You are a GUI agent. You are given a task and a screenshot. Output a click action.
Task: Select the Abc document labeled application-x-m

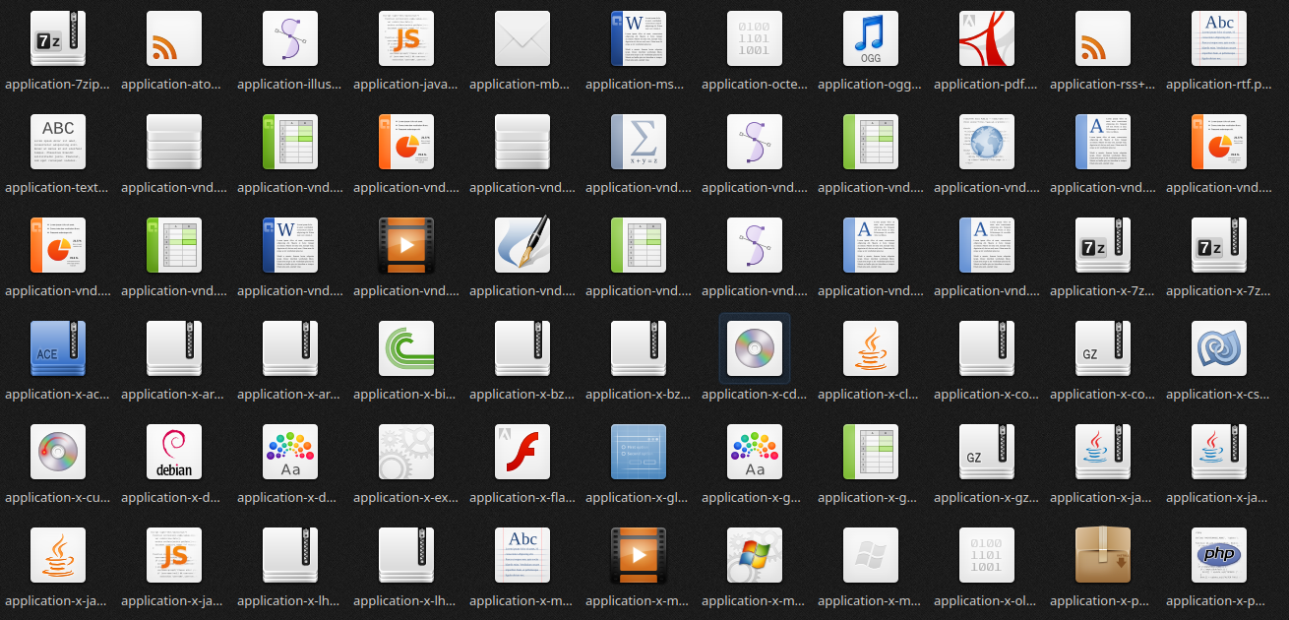coord(522,555)
